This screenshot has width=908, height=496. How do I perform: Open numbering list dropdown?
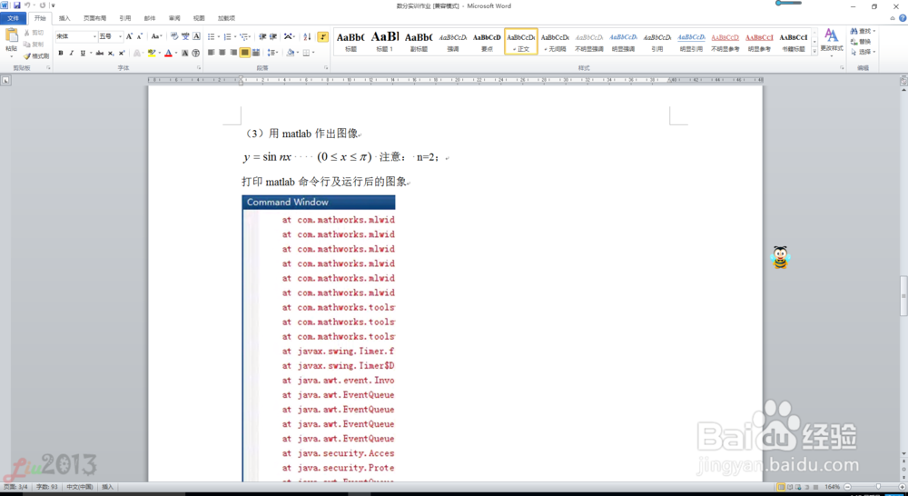236,36
